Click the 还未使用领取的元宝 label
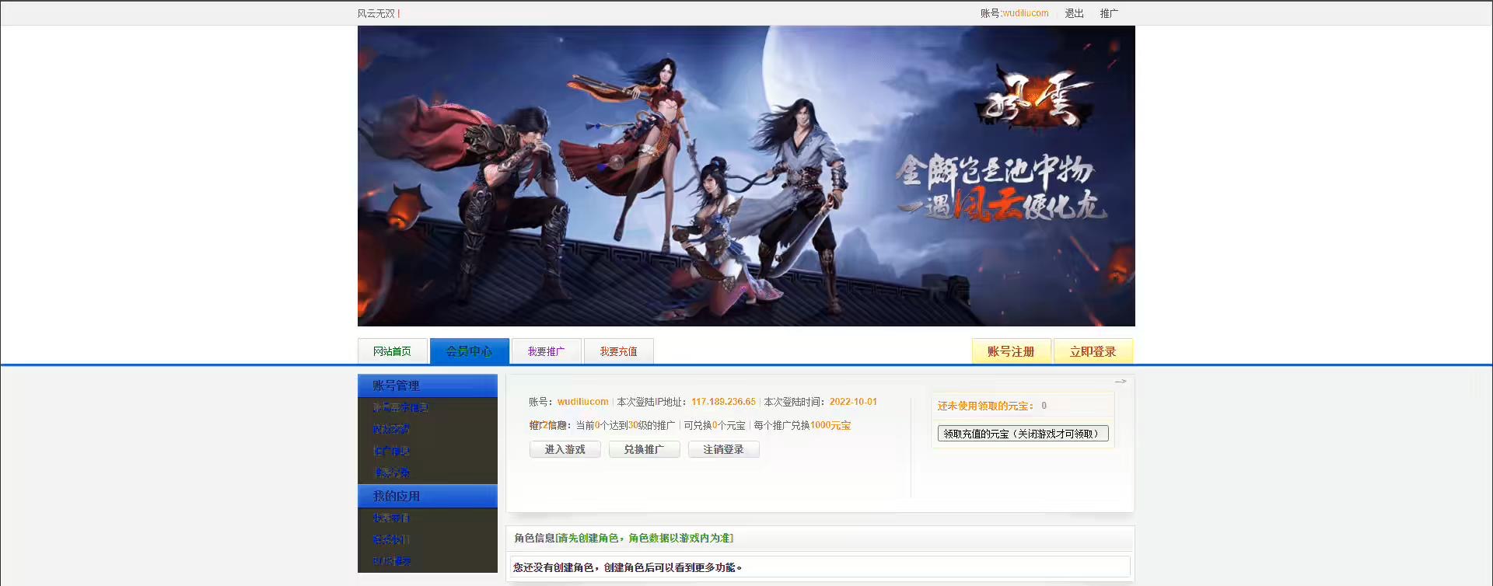Screen dimensions: 1493x586 986,406
